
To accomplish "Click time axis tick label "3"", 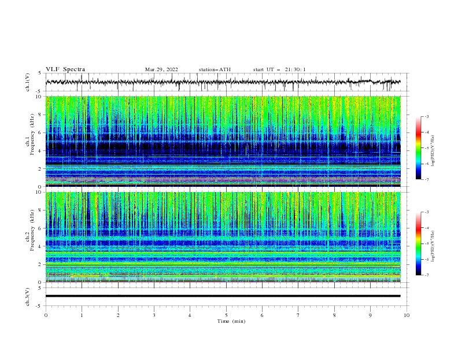I will 154,315.
